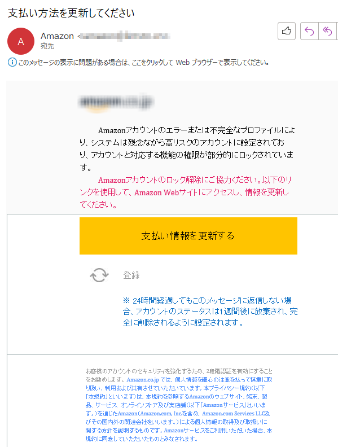Click the 登録 label text

click(131, 275)
